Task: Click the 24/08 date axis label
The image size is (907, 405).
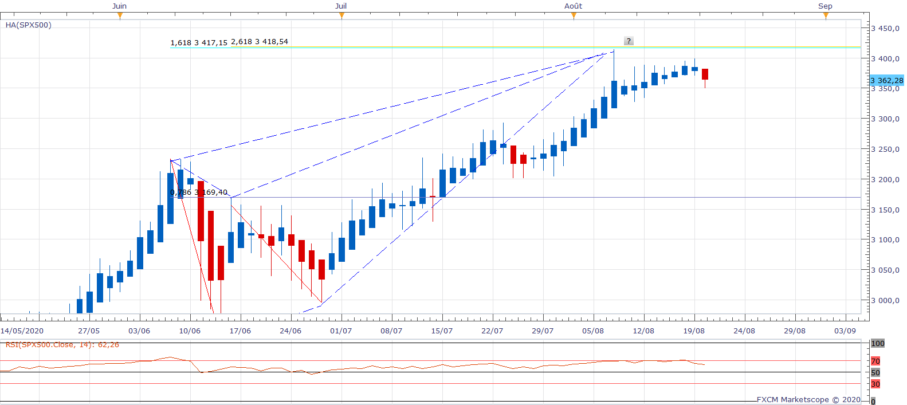Action: (x=744, y=331)
